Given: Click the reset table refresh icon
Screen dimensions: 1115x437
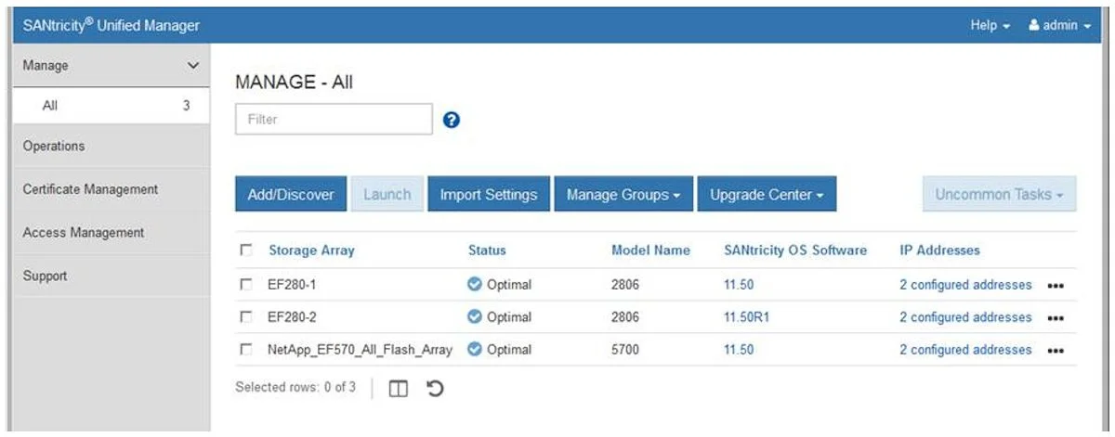Looking at the screenshot, I should [x=434, y=389].
